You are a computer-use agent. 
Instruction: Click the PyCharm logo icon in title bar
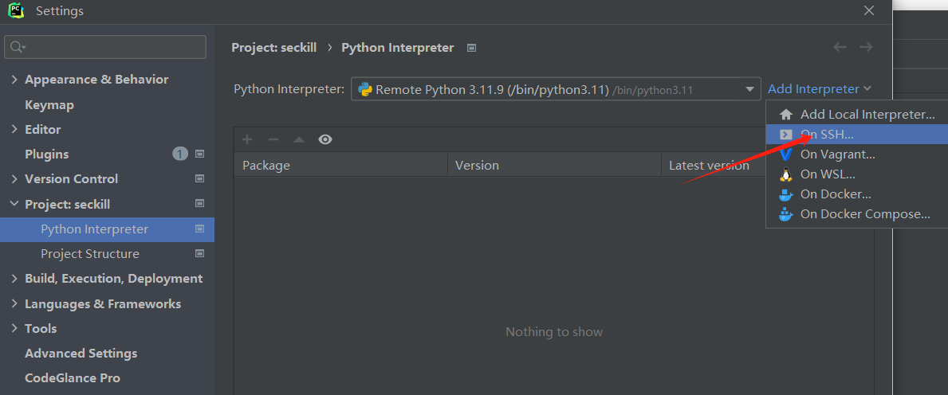pos(16,11)
